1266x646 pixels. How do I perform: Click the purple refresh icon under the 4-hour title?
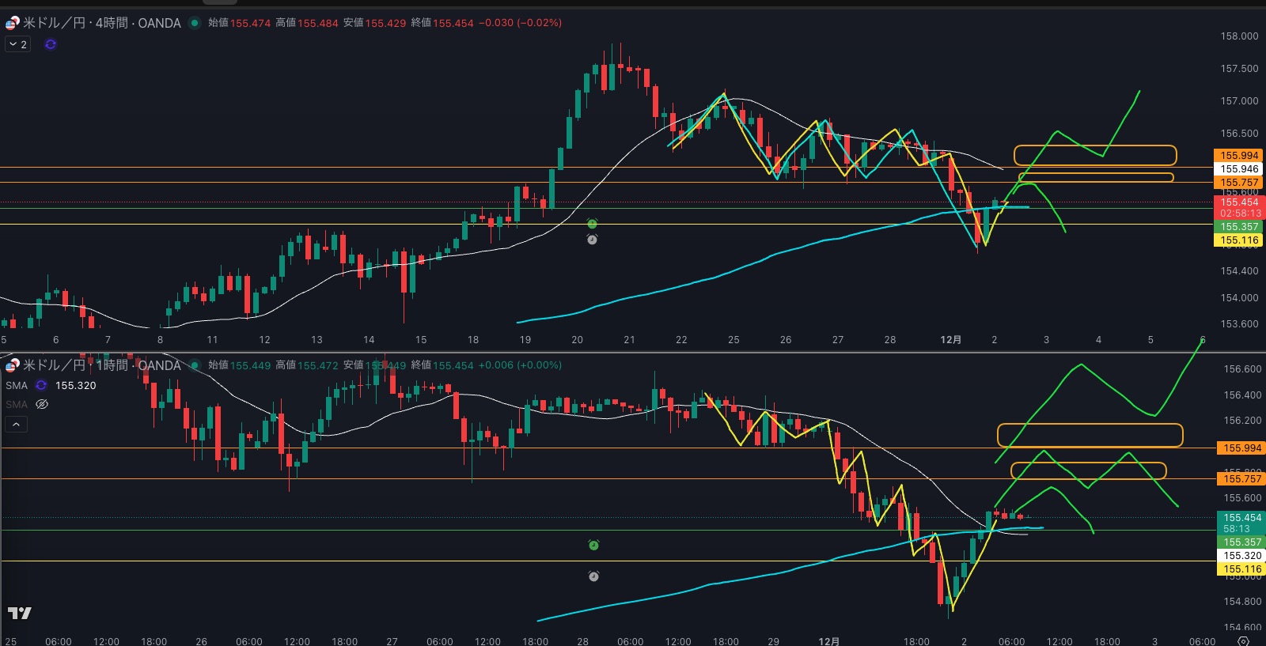pos(51,44)
